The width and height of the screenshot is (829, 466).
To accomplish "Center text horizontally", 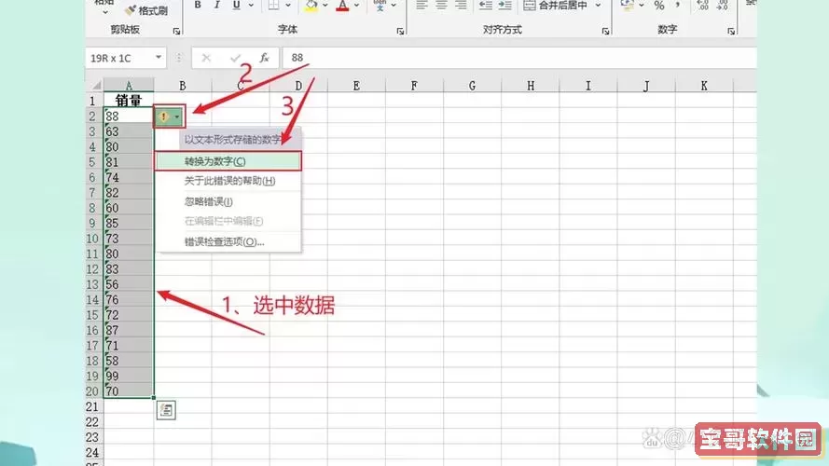I will coord(441,6).
